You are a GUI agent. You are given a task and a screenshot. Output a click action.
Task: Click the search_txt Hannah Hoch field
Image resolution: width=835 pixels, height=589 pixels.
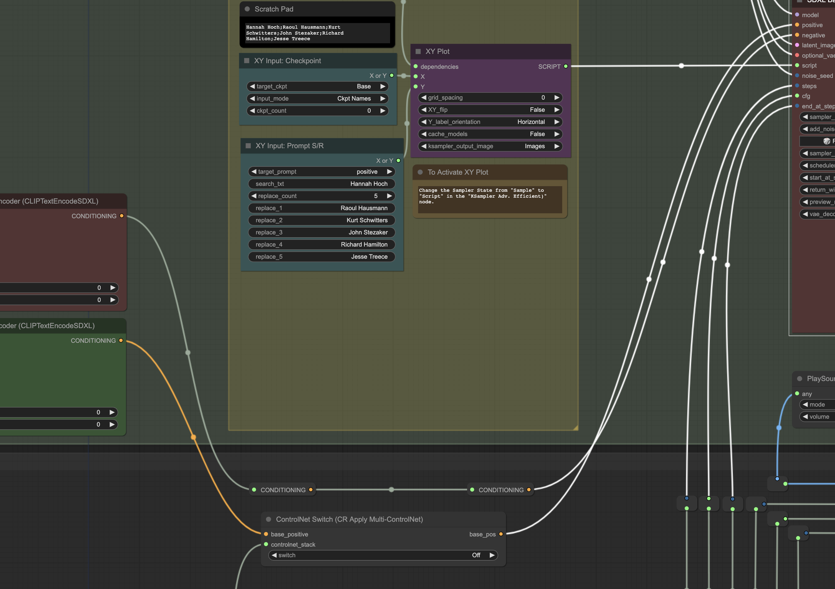coord(322,184)
